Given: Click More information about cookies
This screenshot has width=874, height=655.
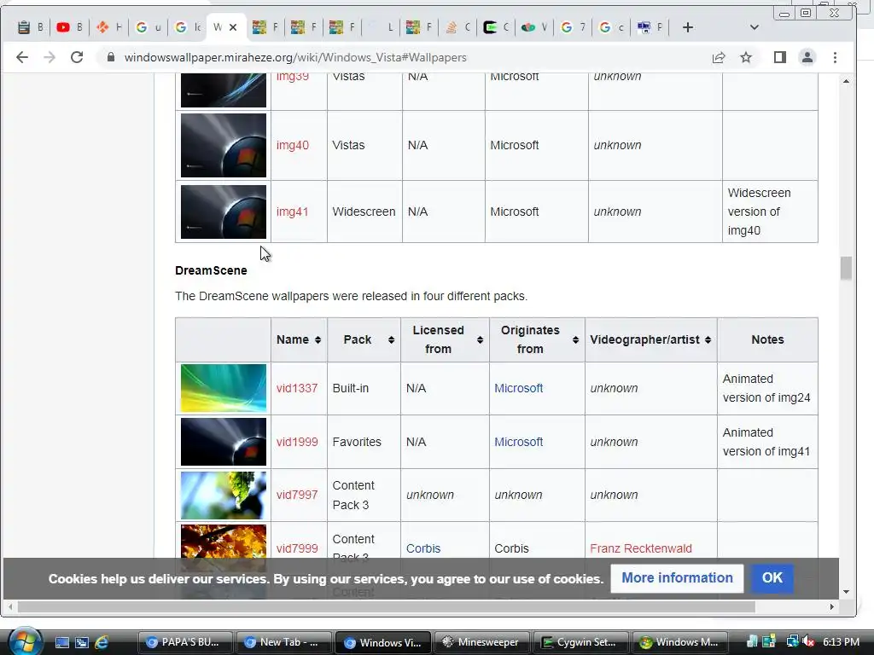Looking at the screenshot, I should pos(677,578).
